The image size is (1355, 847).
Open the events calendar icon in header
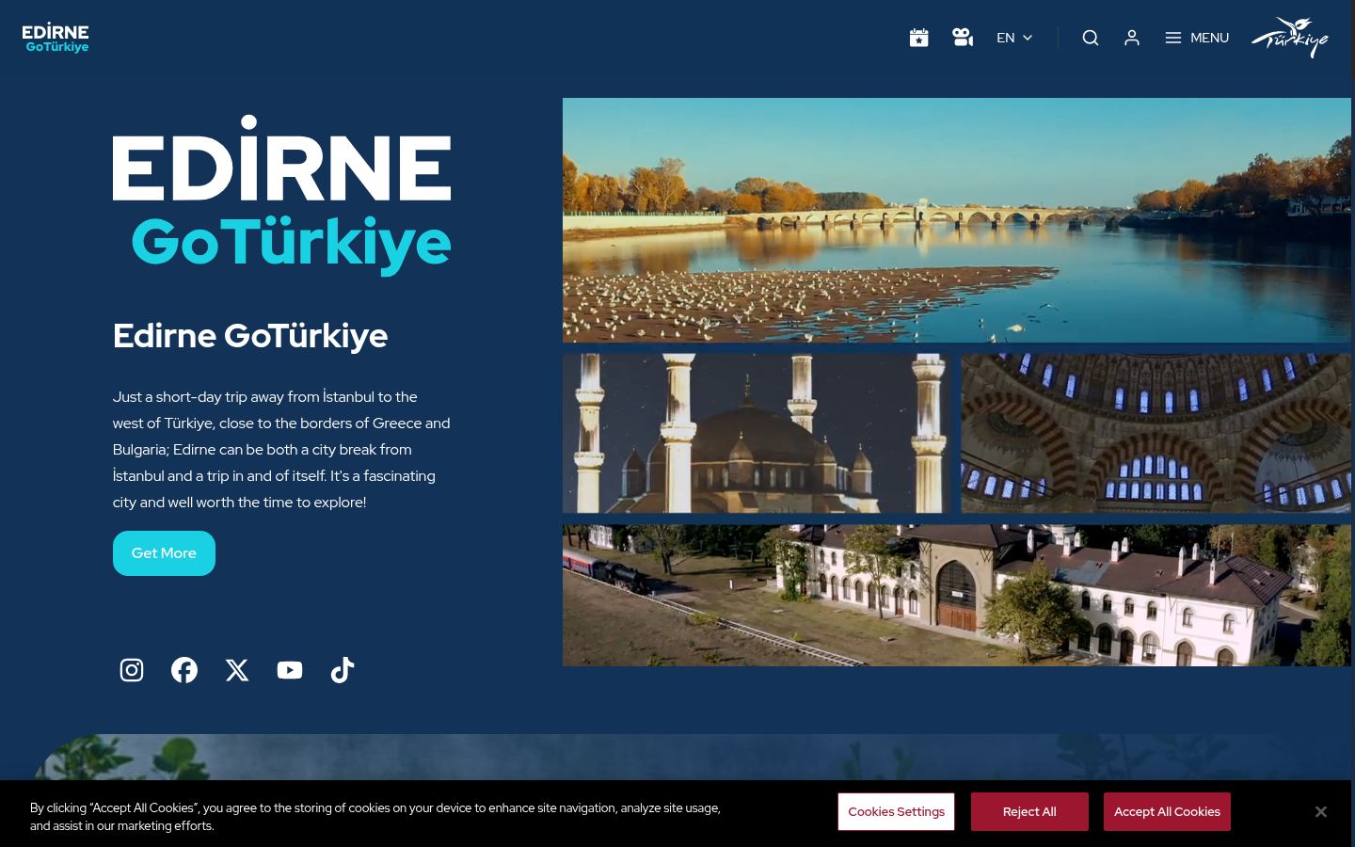[x=919, y=38]
